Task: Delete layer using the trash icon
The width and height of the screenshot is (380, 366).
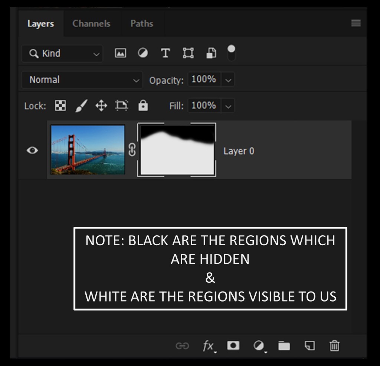Action: (334, 346)
